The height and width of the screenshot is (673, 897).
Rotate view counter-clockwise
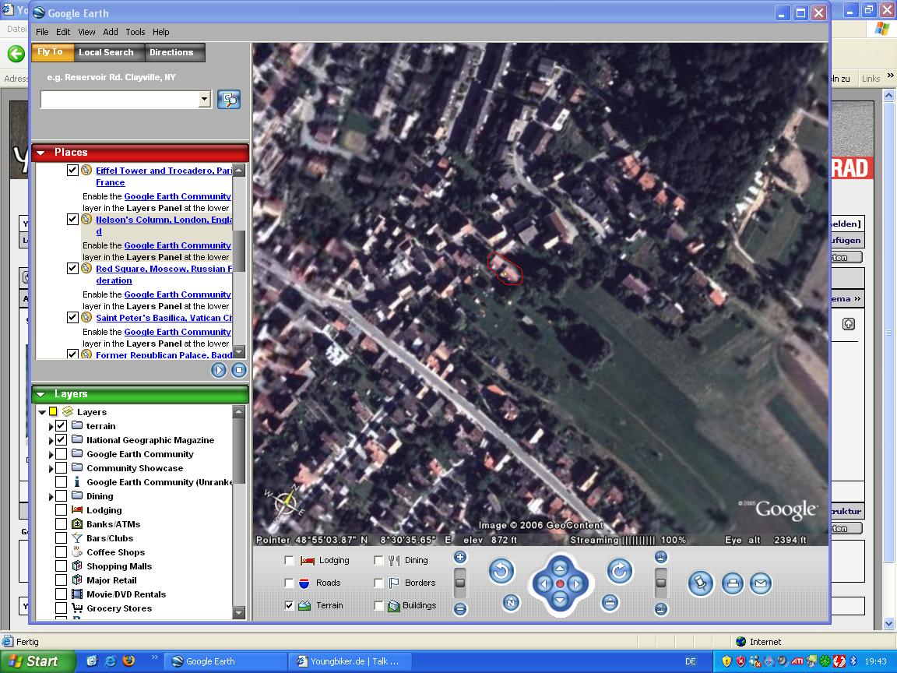[501, 571]
